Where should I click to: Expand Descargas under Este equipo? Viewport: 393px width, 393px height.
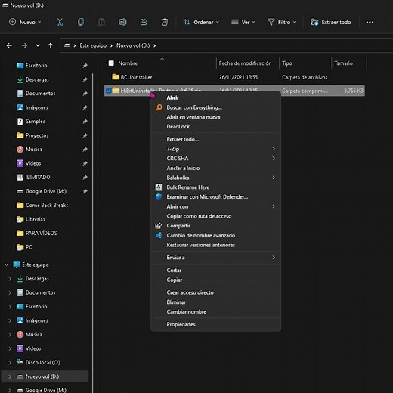click(10, 279)
